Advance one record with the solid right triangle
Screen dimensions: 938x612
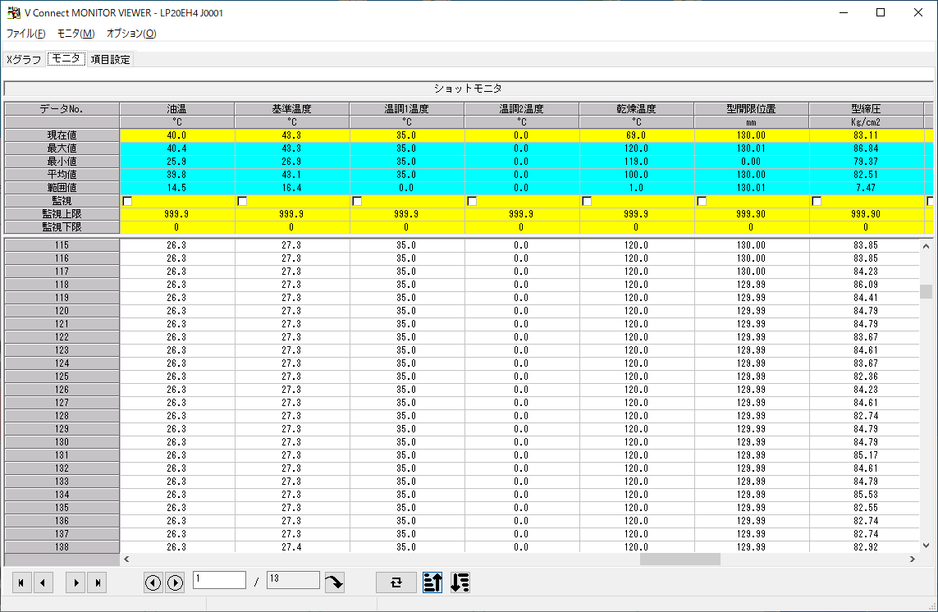click(x=75, y=582)
